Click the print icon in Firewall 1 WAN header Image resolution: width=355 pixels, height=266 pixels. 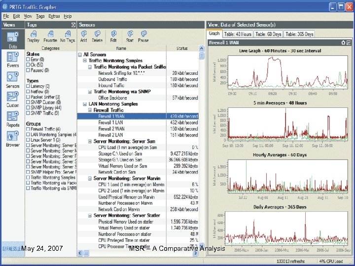[344, 42]
